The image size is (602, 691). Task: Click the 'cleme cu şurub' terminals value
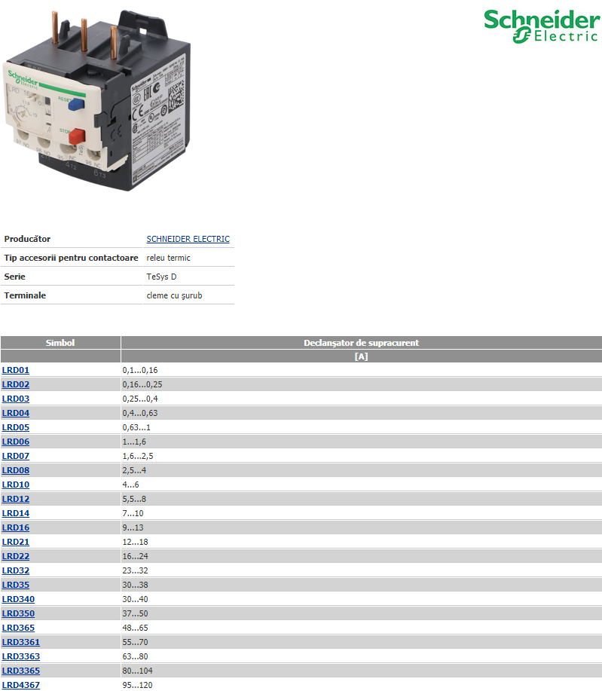174,295
